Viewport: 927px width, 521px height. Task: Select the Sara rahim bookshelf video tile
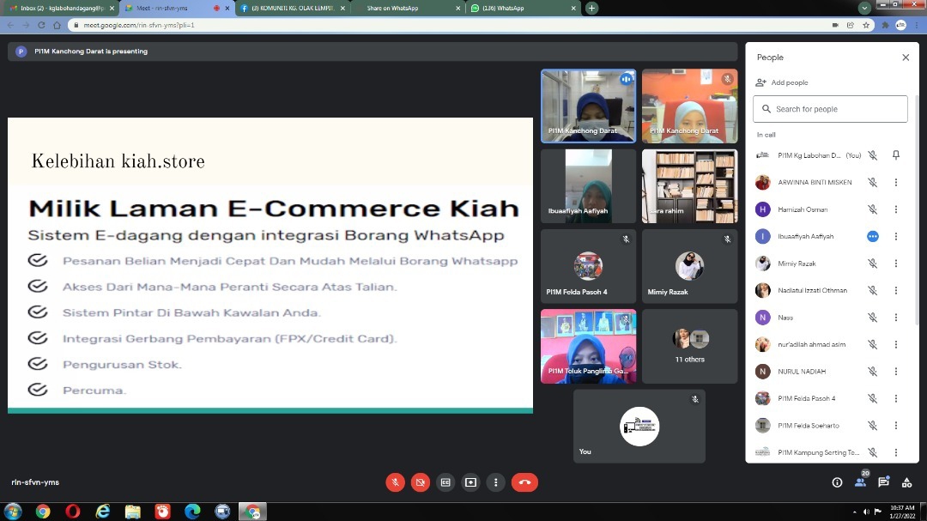(x=690, y=186)
